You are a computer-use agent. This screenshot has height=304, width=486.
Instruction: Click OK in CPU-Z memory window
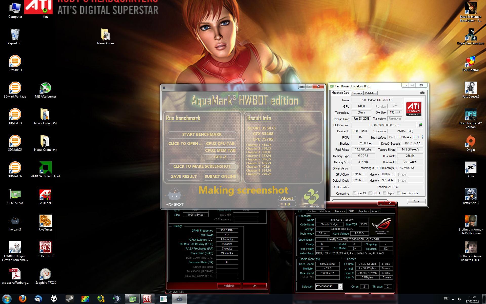(x=254, y=286)
